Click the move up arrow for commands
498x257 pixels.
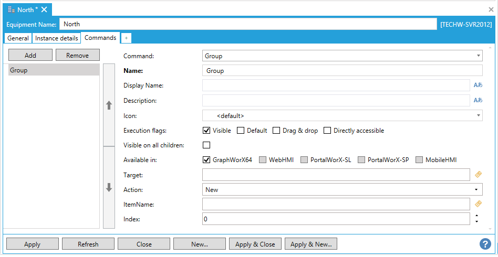pyautogui.click(x=109, y=105)
